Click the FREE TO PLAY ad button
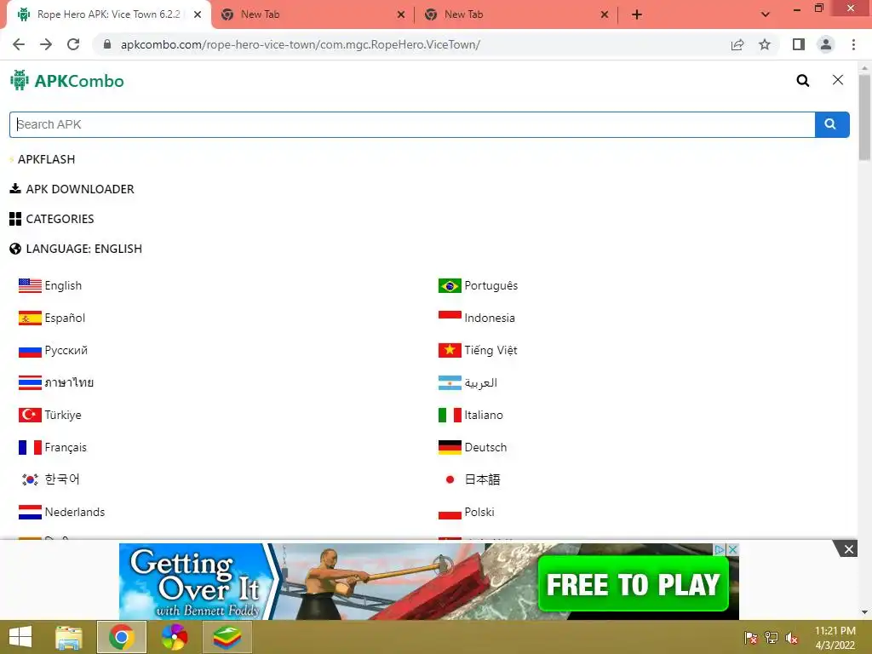Screen dimensions: 872x654 [634, 584]
